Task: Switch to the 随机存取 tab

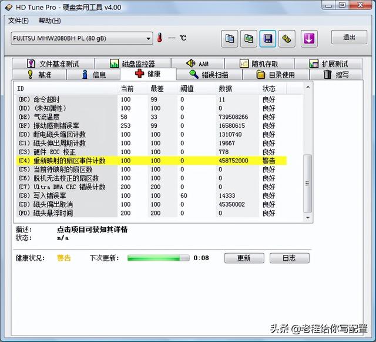Action: coord(259,64)
